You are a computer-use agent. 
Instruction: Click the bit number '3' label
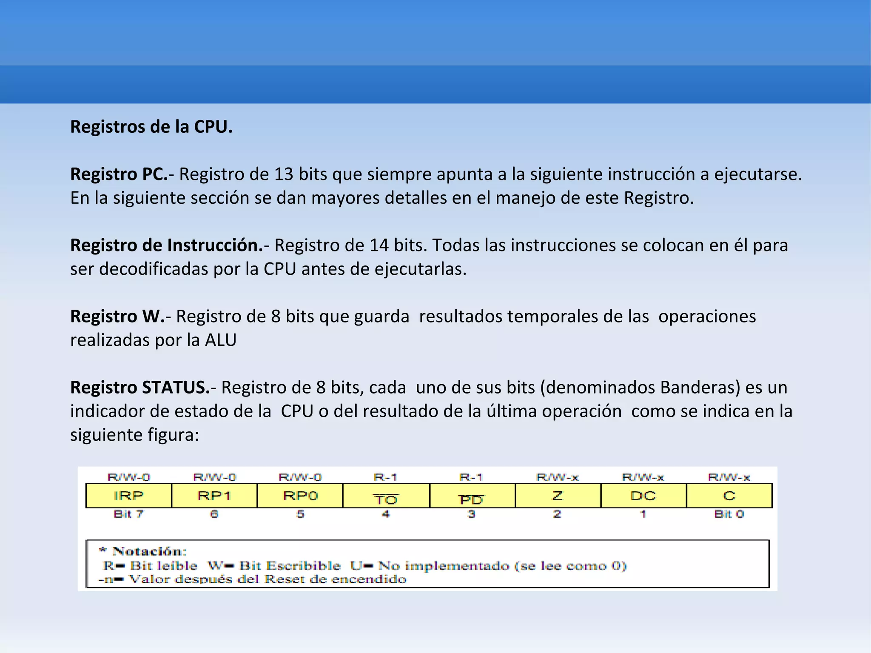(472, 514)
